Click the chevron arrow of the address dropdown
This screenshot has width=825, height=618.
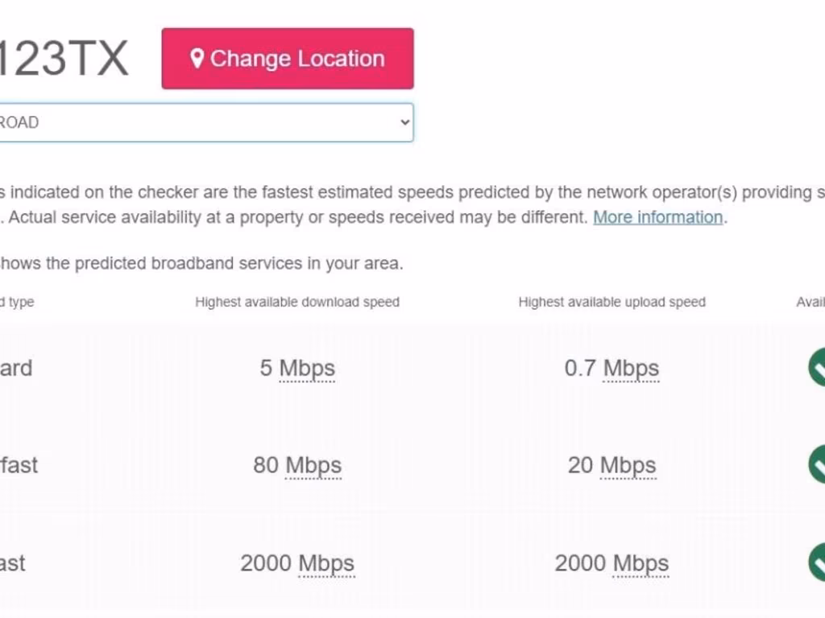(404, 122)
